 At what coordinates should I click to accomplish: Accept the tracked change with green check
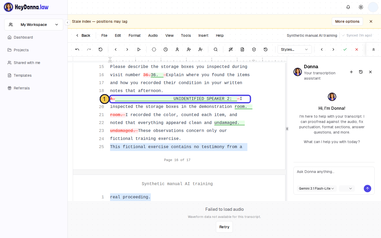pyautogui.click(x=345, y=49)
